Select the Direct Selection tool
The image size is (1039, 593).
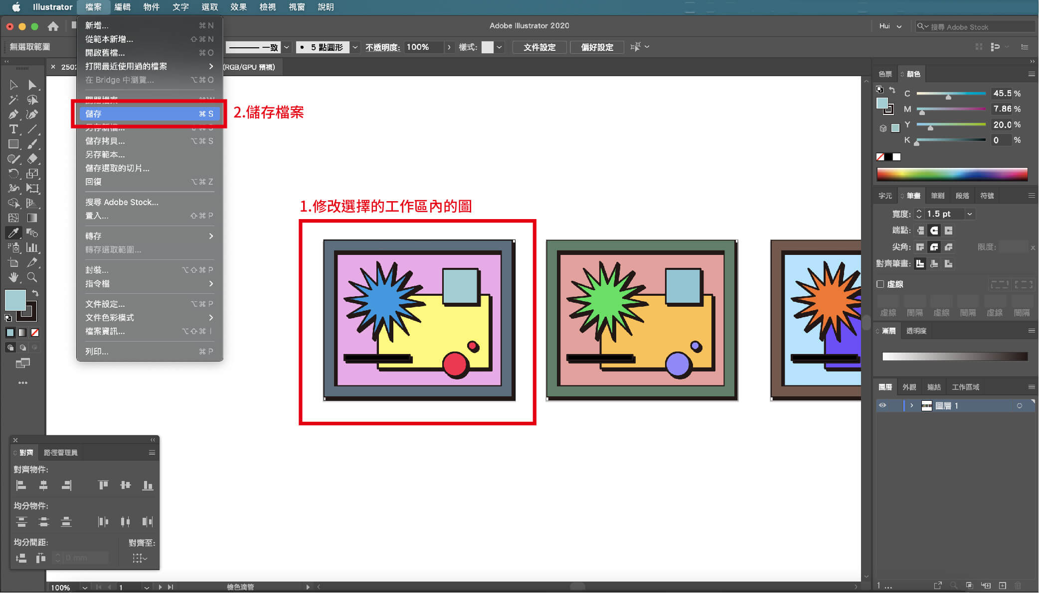[x=32, y=85]
